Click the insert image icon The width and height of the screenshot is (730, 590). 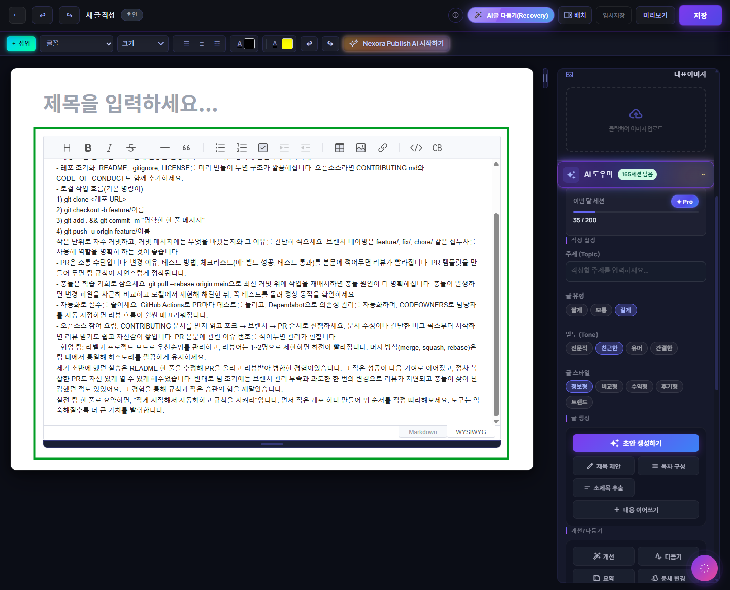tap(361, 148)
